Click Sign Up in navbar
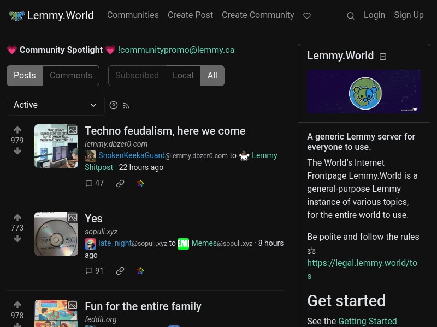The width and height of the screenshot is (437, 327). click(409, 15)
